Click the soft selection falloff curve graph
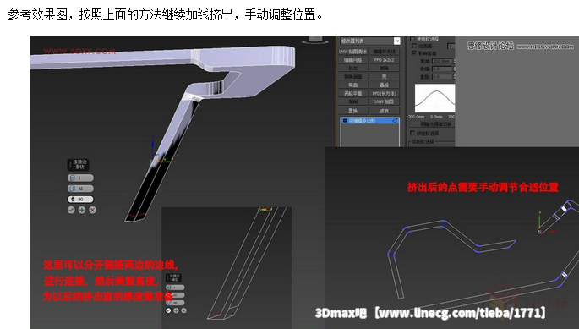 [x=435, y=98]
